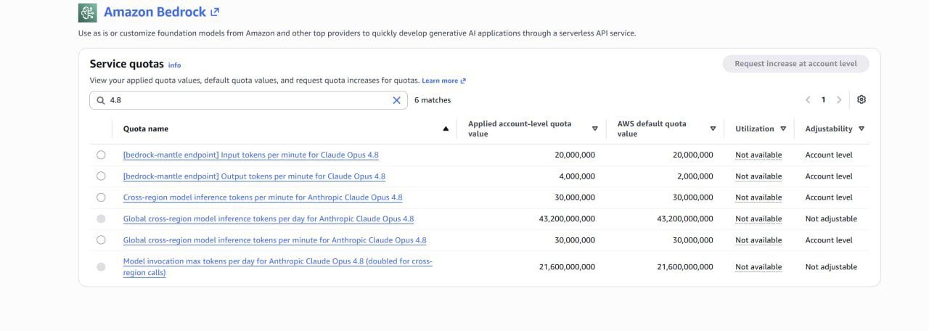Screen dimensions: 929x331
Task: Click the Adjustability column header label
Action: click(829, 129)
